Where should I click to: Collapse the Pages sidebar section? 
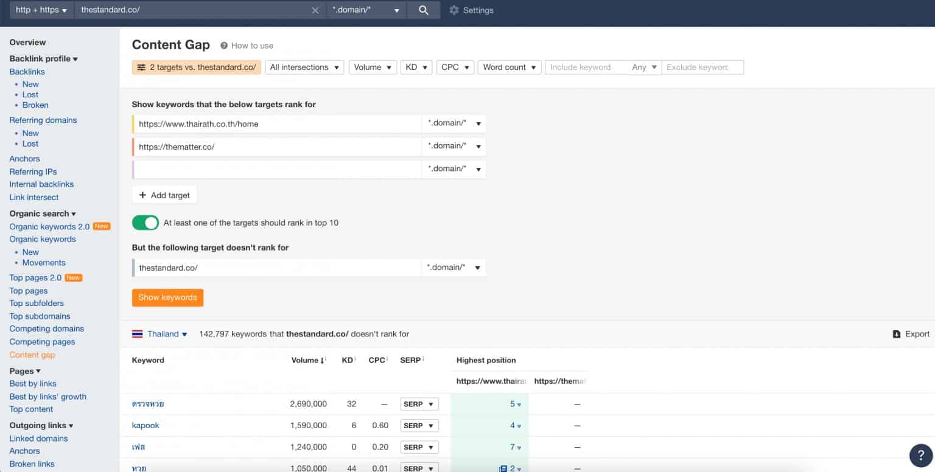(x=25, y=371)
